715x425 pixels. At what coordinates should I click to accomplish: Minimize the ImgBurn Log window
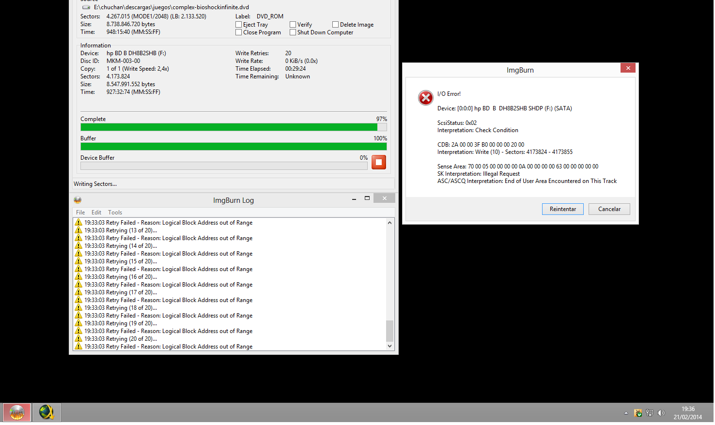click(x=354, y=198)
